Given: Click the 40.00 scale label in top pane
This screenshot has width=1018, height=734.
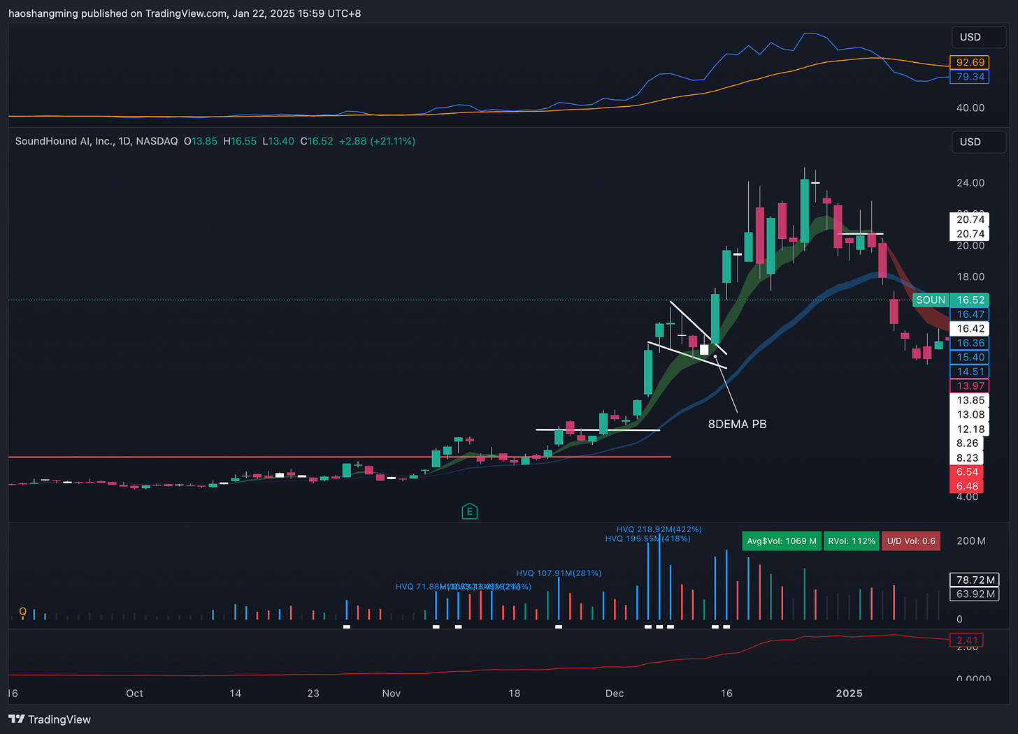Looking at the screenshot, I should [x=970, y=108].
